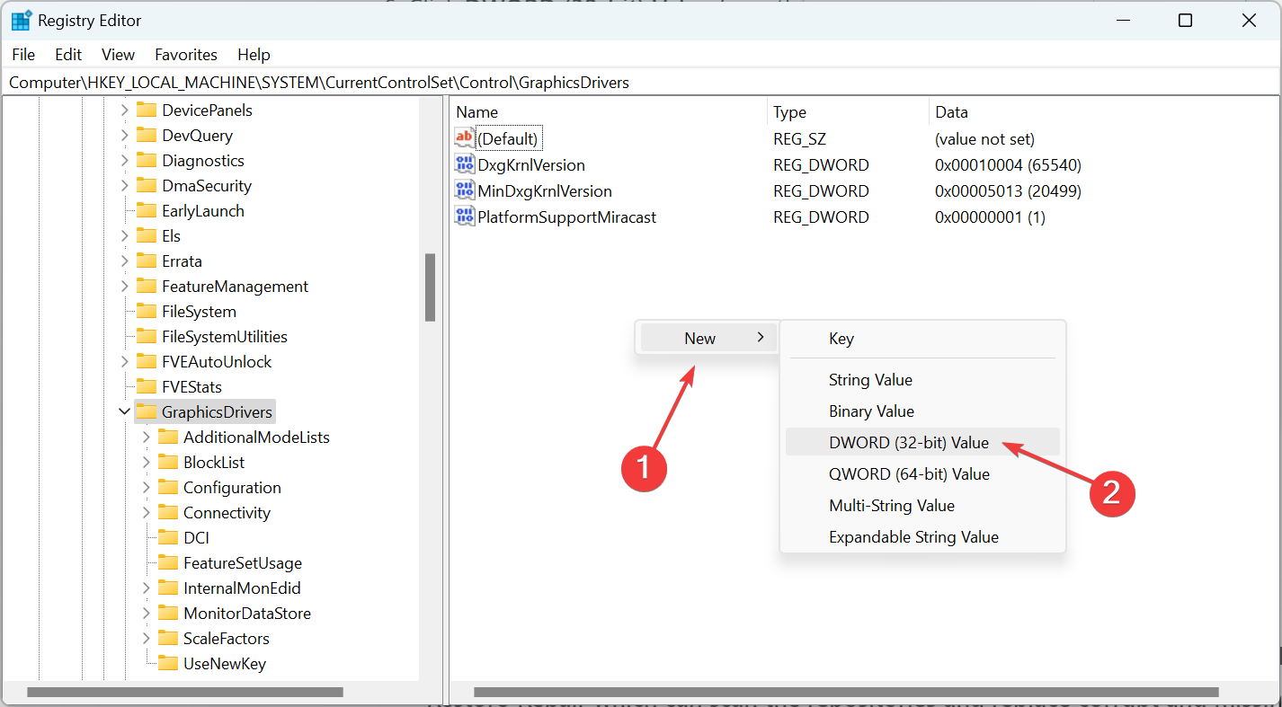Viewport: 1282px width, 707px height.
Task: Click the Errata folder icon
Action: [x=147, y=261]
